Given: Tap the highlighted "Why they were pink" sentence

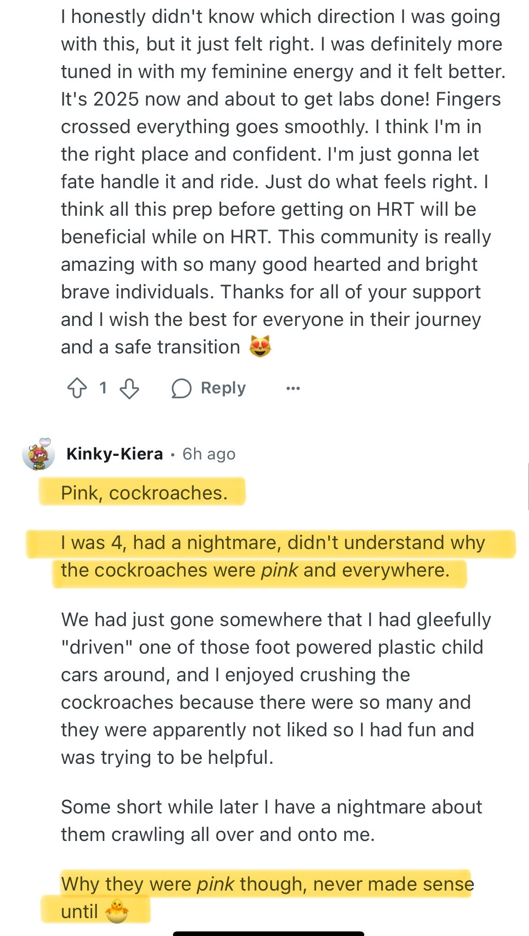Looking at the screenshot, I should coord(266,884).
